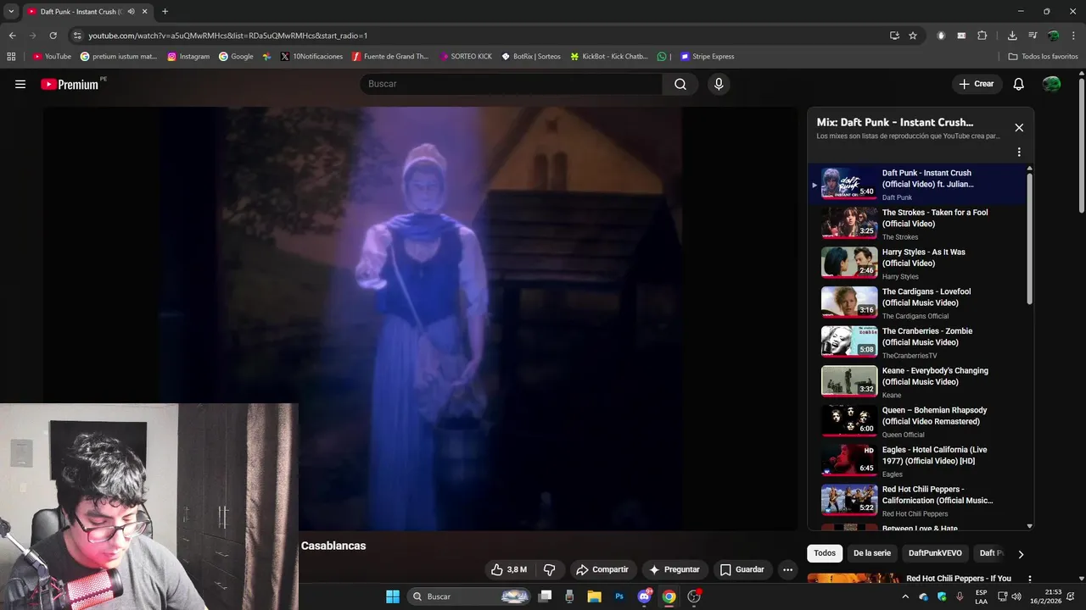
Task: Open the Todos los favoritos folder
Action: point(1044,57)
